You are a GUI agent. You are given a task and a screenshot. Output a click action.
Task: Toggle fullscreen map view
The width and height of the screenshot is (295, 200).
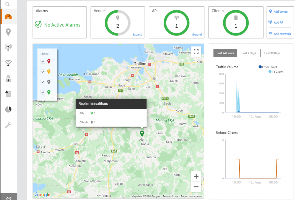coord(196,52)
